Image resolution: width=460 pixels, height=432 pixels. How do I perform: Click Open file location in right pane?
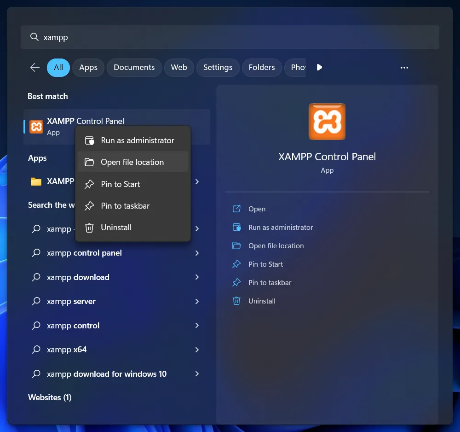(276, 246)
